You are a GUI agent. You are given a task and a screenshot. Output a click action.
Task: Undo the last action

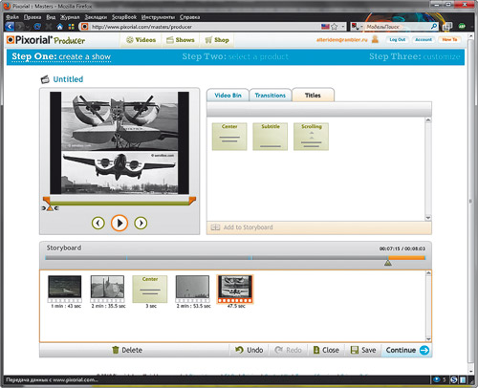click(x=249, y=350)
